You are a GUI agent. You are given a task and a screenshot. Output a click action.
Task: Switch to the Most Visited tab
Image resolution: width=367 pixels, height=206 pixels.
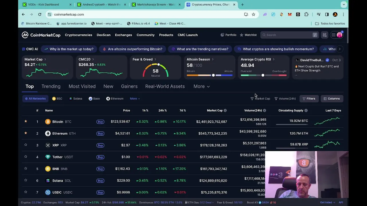[x=82, y=86]
